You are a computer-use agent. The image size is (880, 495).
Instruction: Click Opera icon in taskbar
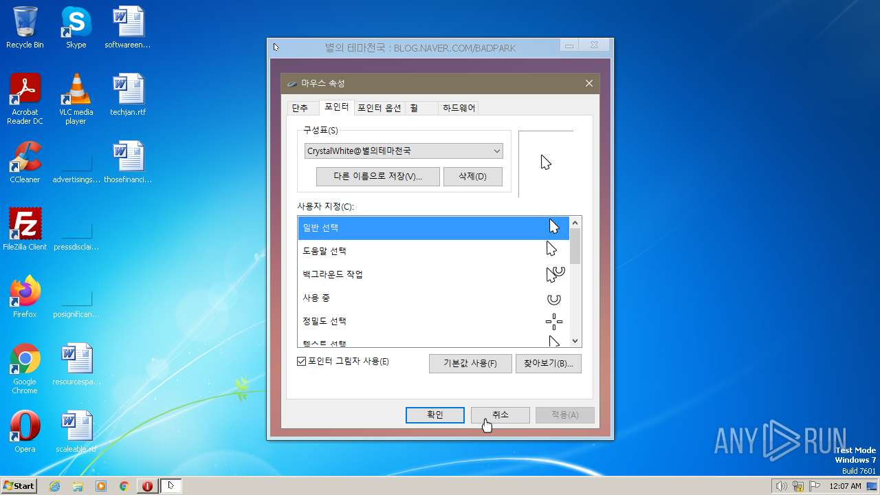pos(147,486)
